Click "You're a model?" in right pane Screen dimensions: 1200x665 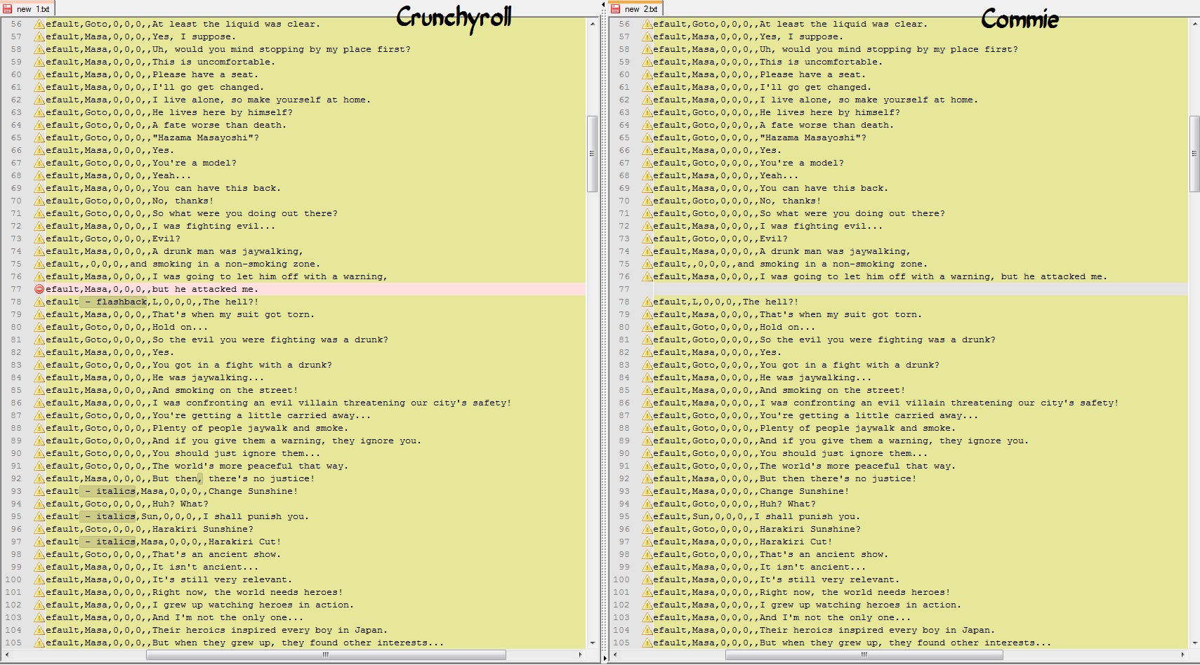click(802, 163)
